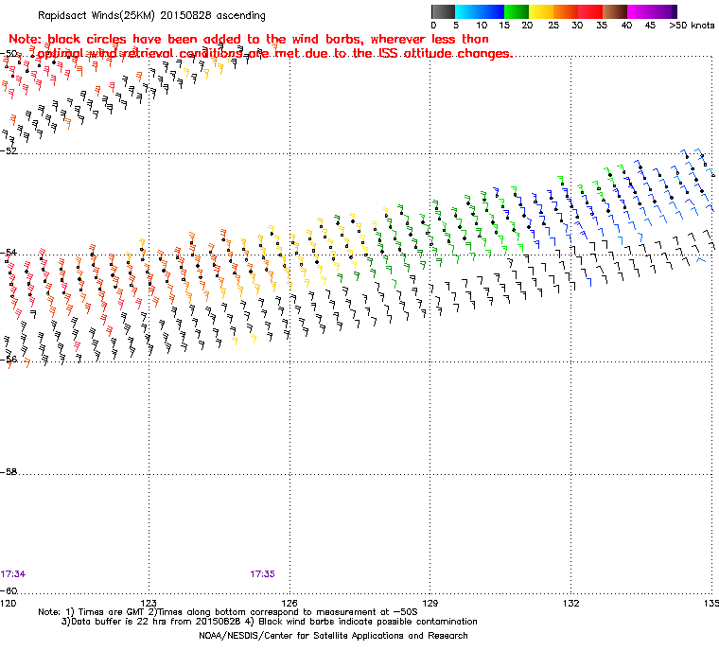Click the '129' longitude axis label
The width and height of the screenshot is (719, 651).
430,603
